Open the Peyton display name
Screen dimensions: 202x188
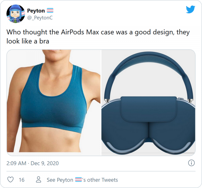[x=36, y=11]
